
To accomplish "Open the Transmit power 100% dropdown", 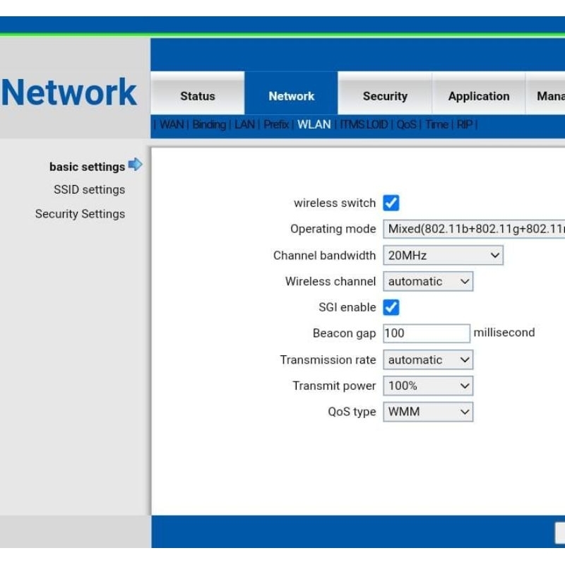I will pos(427,386).
